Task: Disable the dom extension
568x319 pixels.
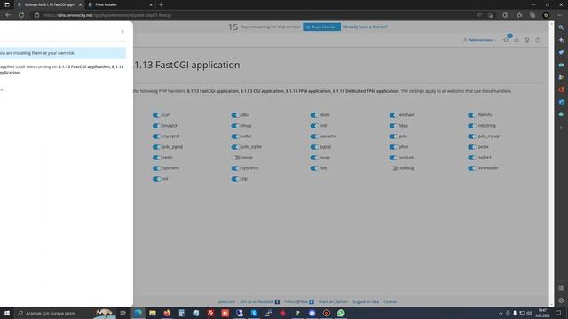Action: pyautogui.click(x=314, y=115)
